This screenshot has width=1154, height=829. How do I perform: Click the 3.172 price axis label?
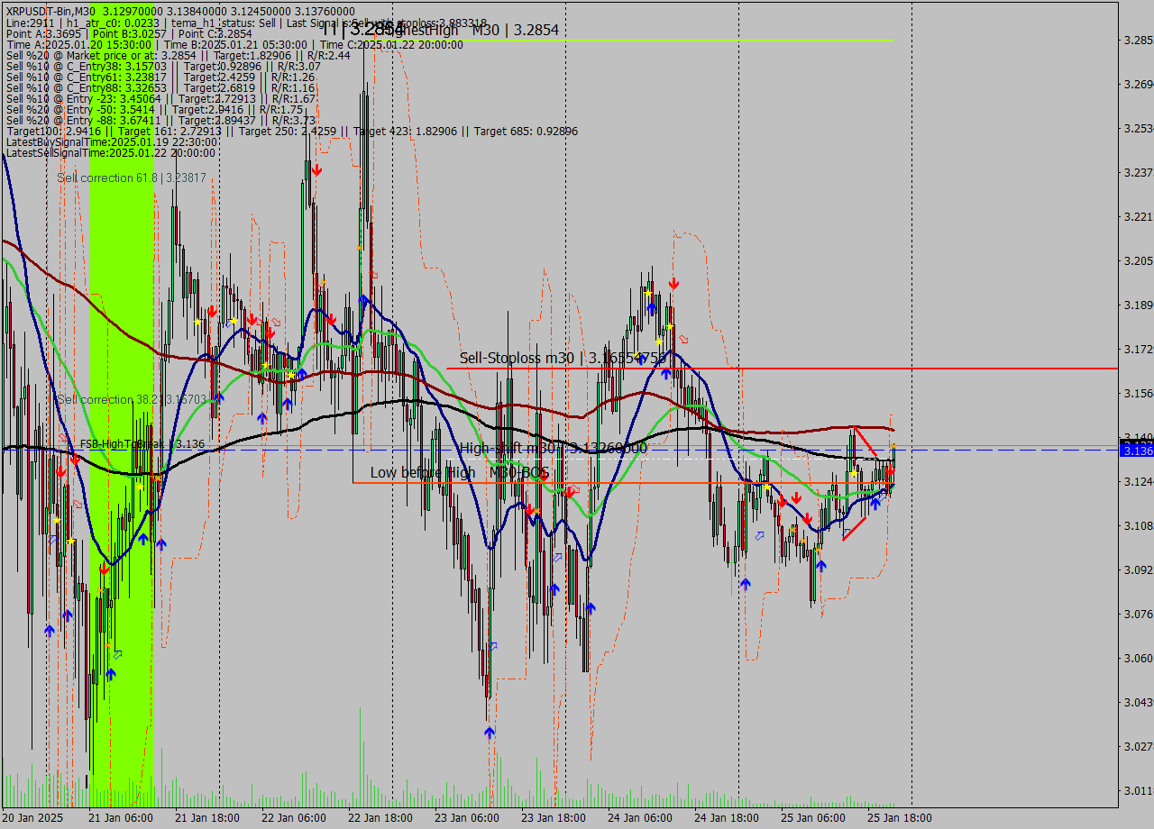click(1138, 349)
